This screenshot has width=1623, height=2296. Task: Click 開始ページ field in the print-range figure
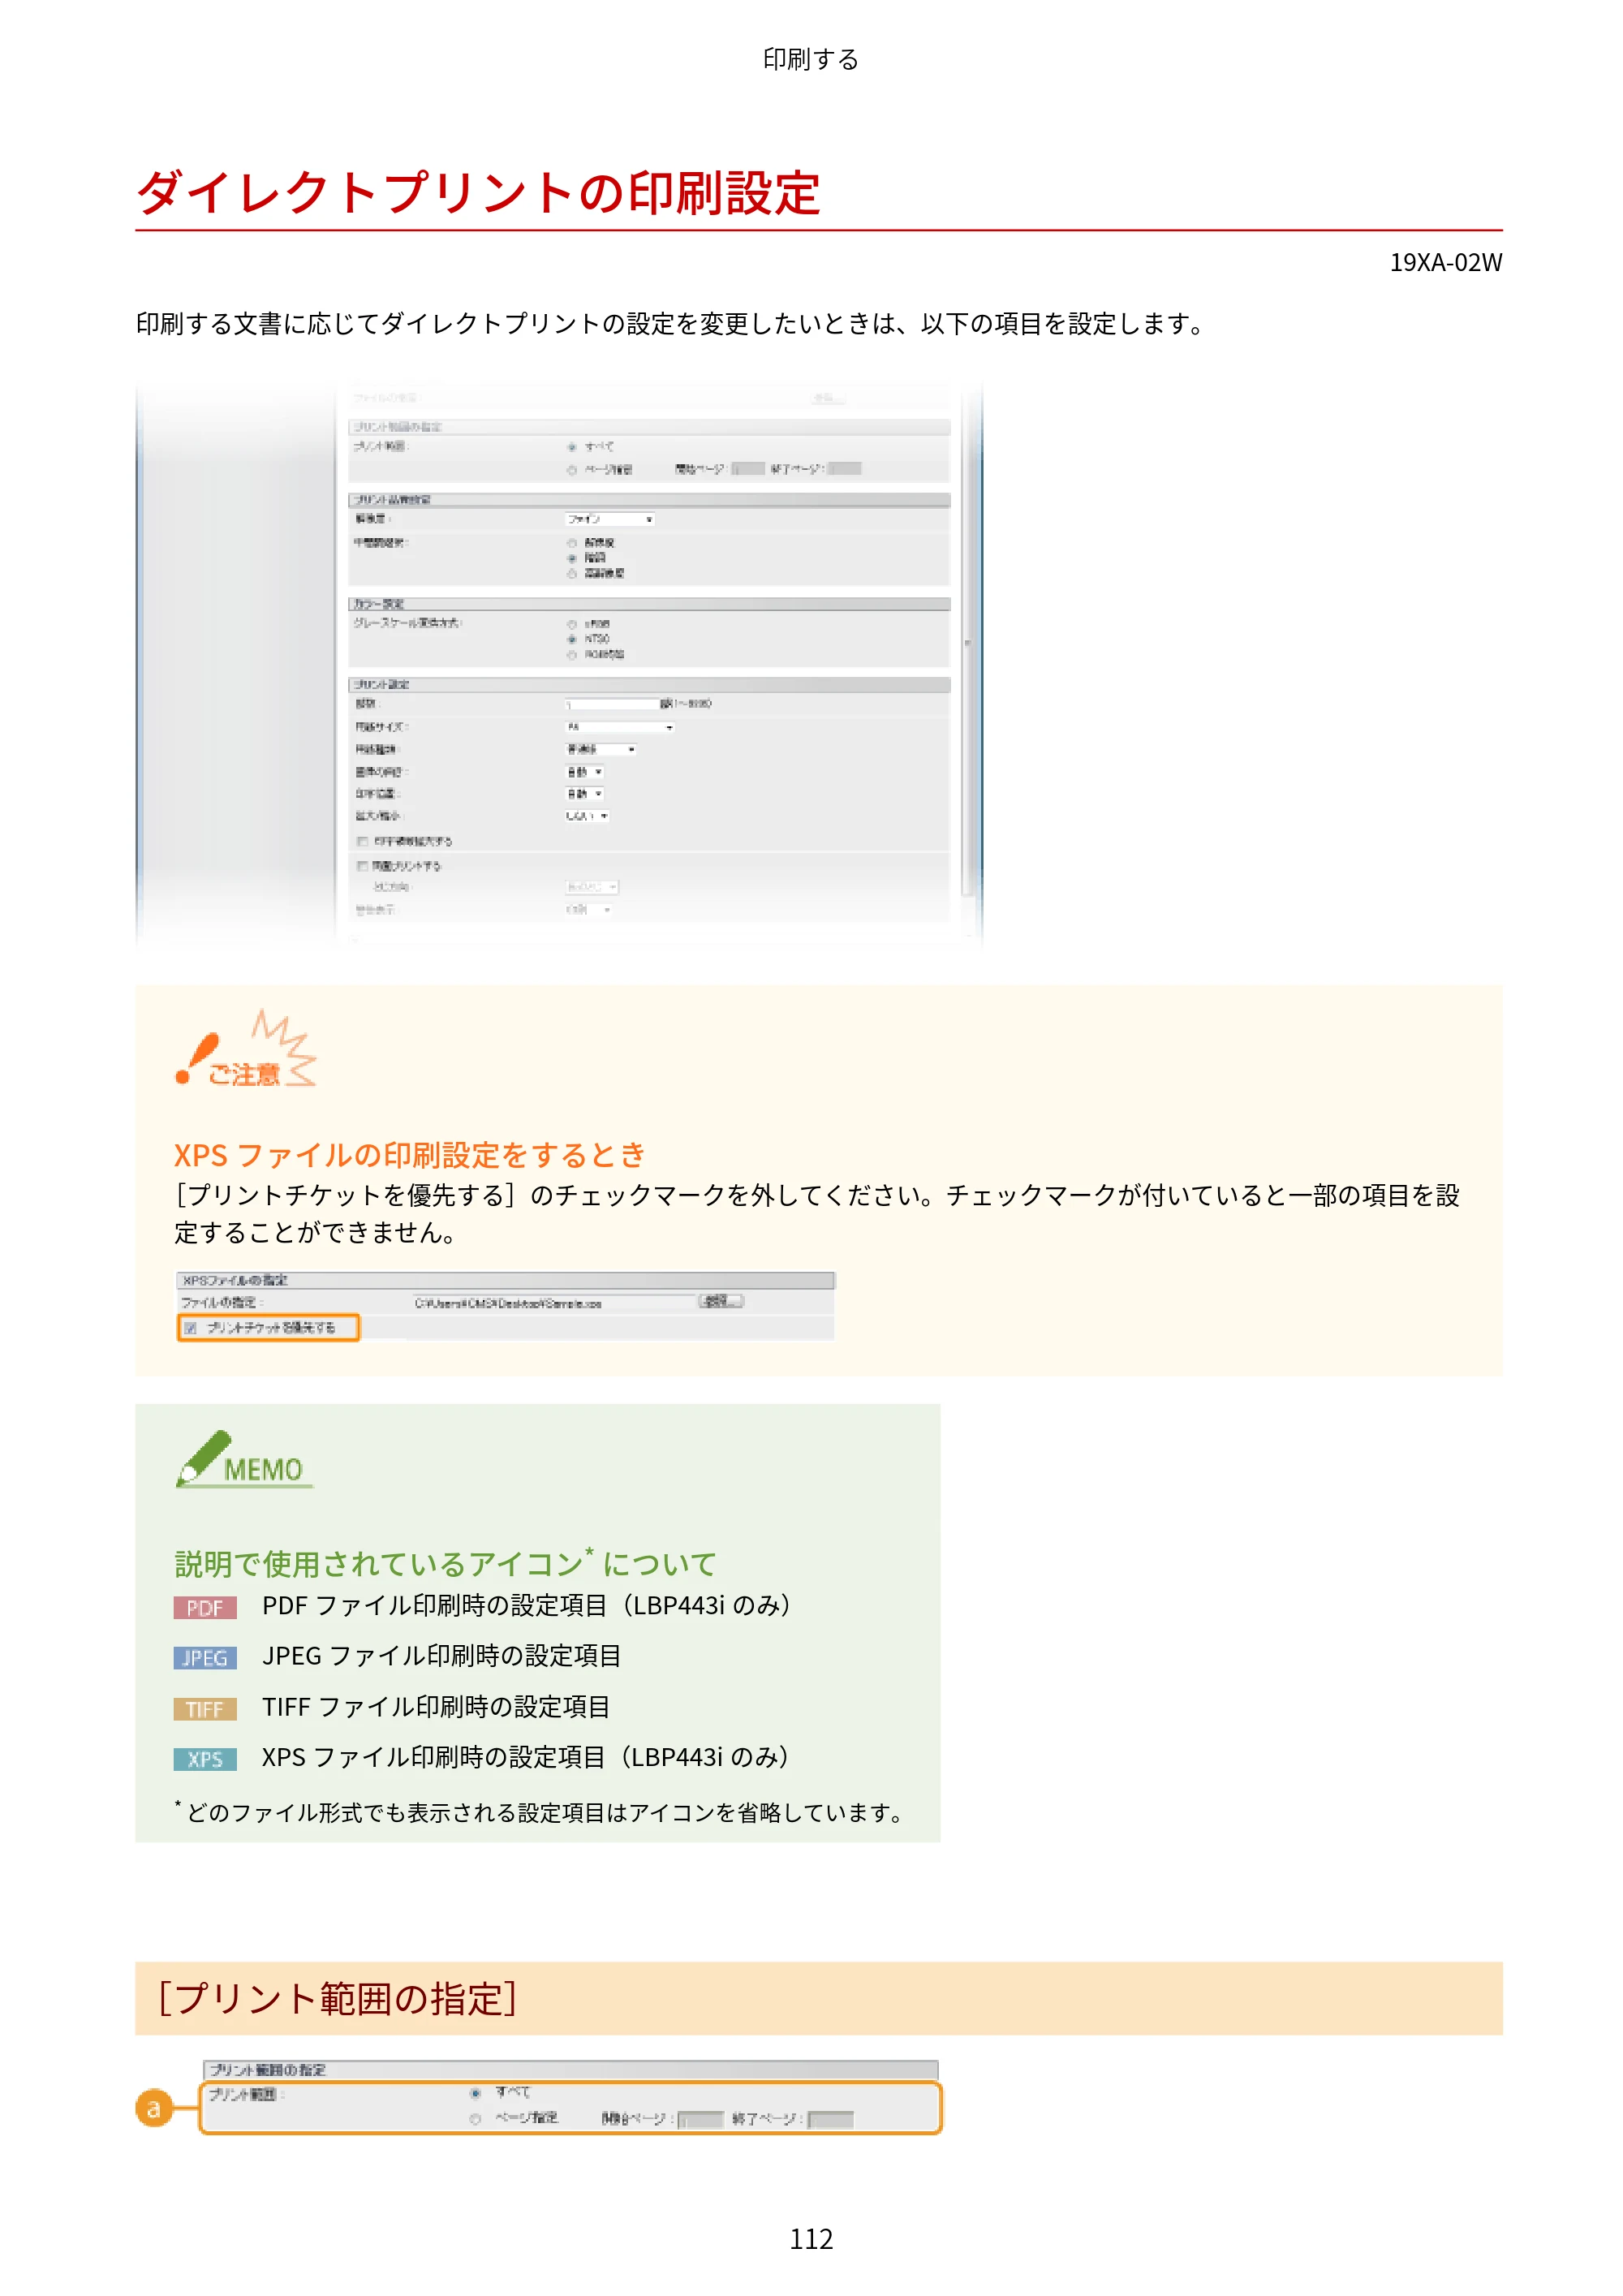tap(701, 2119)
